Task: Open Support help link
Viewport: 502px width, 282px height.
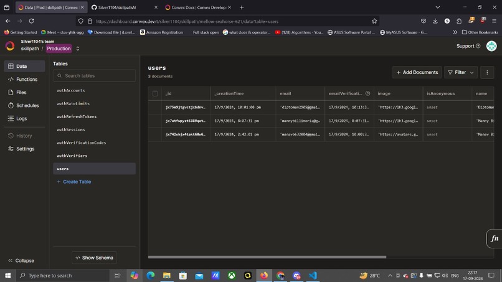Action: pos(468,46)
